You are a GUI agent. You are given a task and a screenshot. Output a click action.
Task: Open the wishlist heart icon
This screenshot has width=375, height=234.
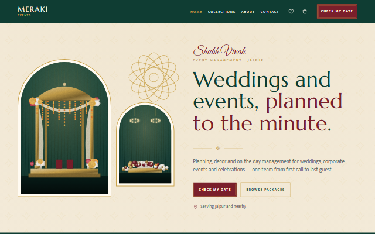291,12
